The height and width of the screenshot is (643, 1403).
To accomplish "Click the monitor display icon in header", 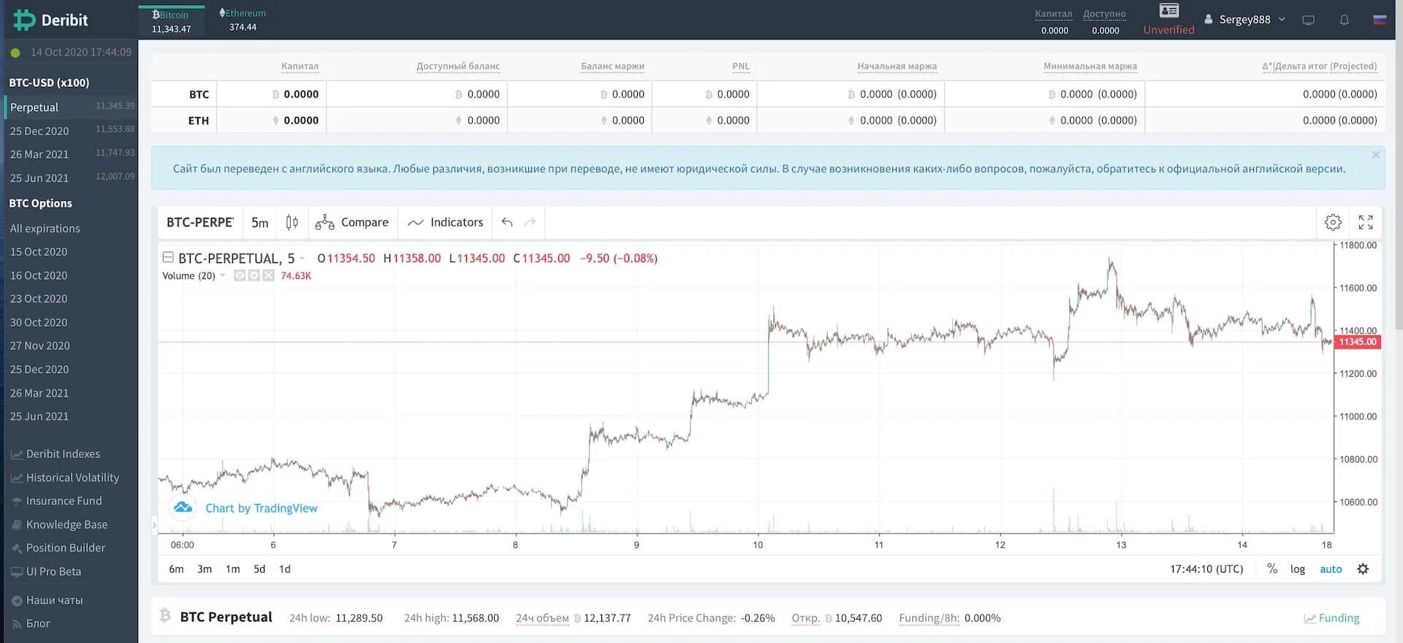I will pyautogui.click(x=1309, y=20).
